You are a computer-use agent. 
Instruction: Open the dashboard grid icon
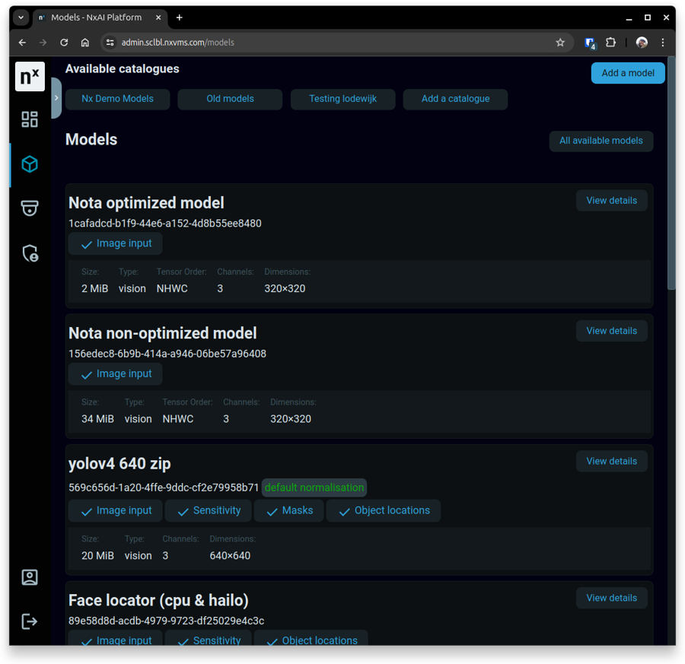(30, 119)
